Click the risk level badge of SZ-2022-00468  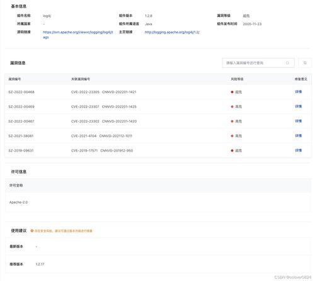click(236, 92)
